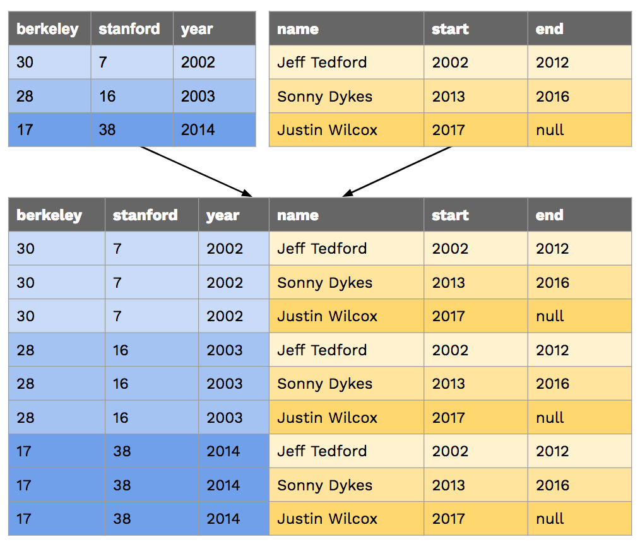Select the 'null' cell in top-right table
The image size is (640, 544).
coord(550,130)
